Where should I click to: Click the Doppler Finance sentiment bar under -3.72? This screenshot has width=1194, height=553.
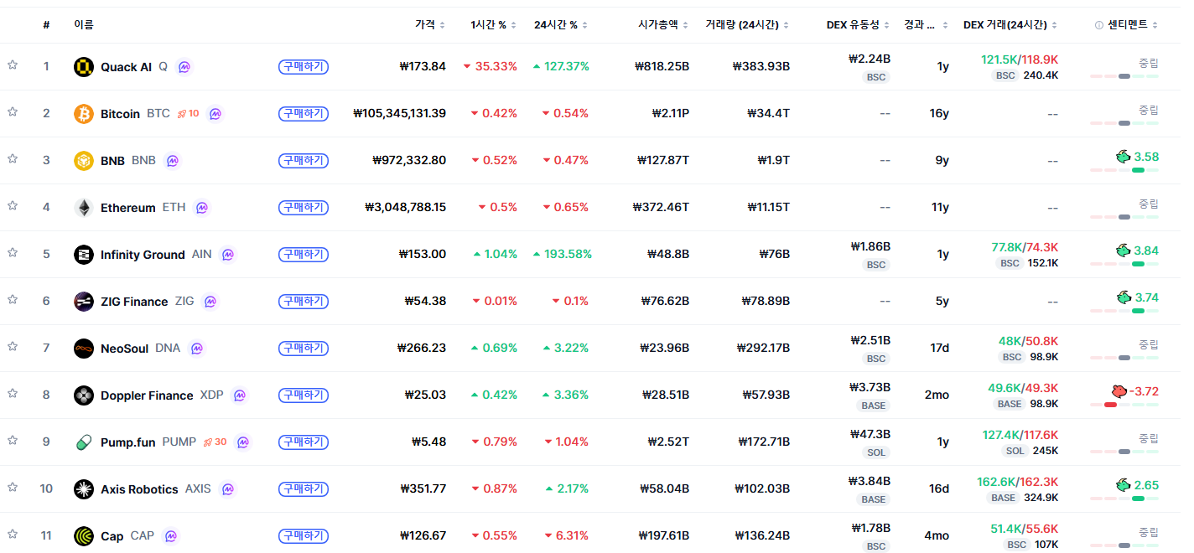[1124, 405]
